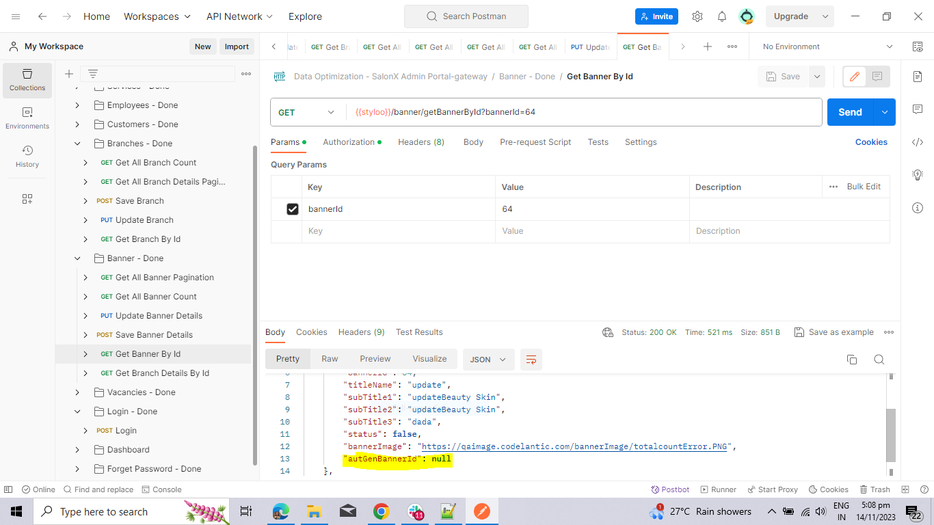
Task: Uncheck the bannerId param checkbox
Action: tap(293, 209)
